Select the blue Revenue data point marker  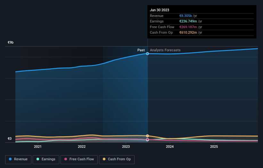[x=147, y=54]
